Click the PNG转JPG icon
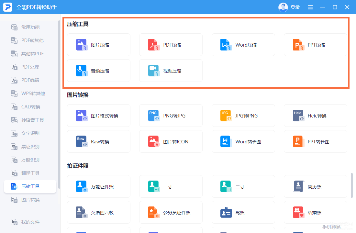Viewport: 356px width, 233px height. click(153, 116)
